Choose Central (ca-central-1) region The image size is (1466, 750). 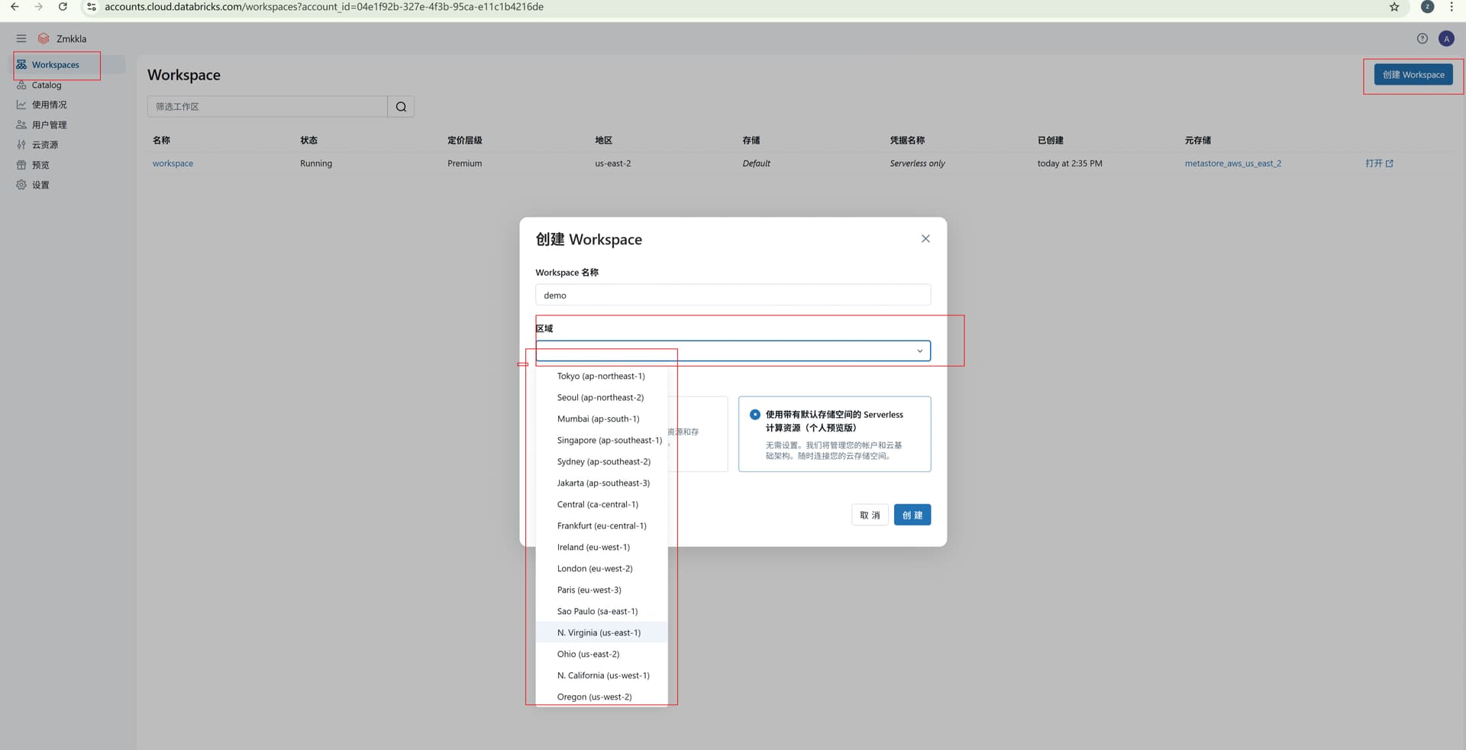(602, 504)
